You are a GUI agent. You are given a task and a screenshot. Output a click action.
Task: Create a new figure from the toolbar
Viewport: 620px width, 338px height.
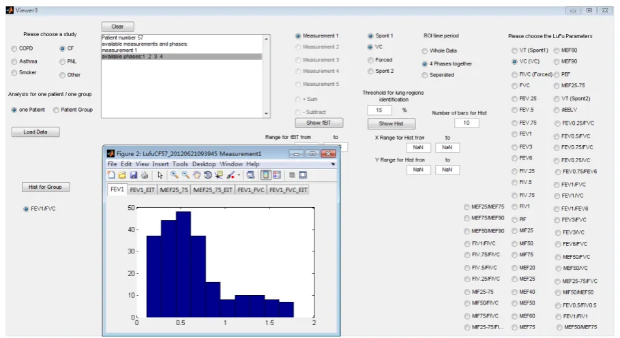[111, 175]
